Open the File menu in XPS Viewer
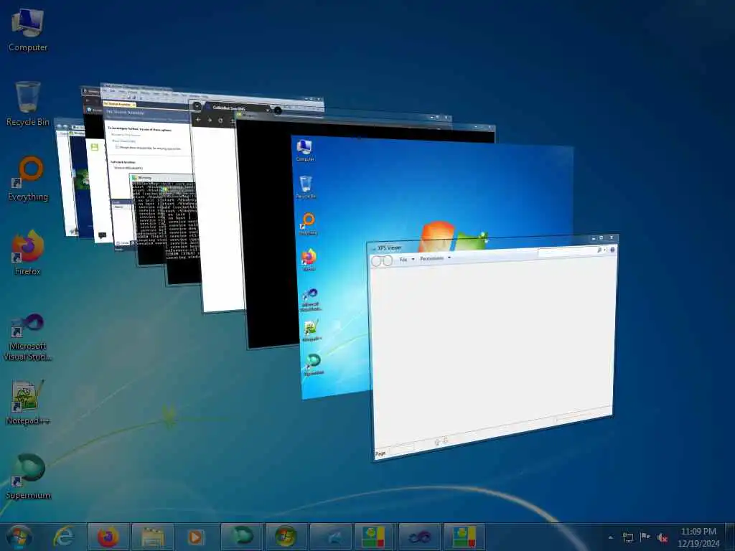This screenshot has width=735, height=551. coord(406,259)
